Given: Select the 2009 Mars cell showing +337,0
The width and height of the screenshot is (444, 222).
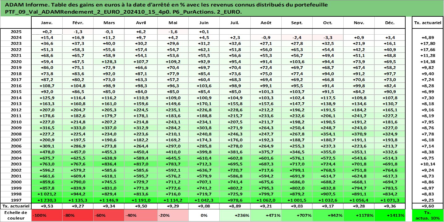Looking at the screenshot, I should (109, 128).
